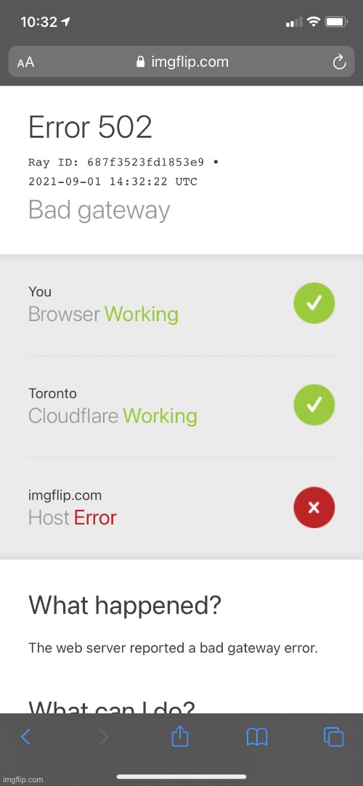Tap the Host Error status label
The width and height of the screenshot is (363, 786).
click(x=73, y=518)
